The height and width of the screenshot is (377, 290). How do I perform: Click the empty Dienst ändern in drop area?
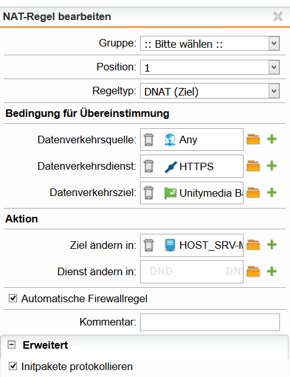tap(191, 271)
